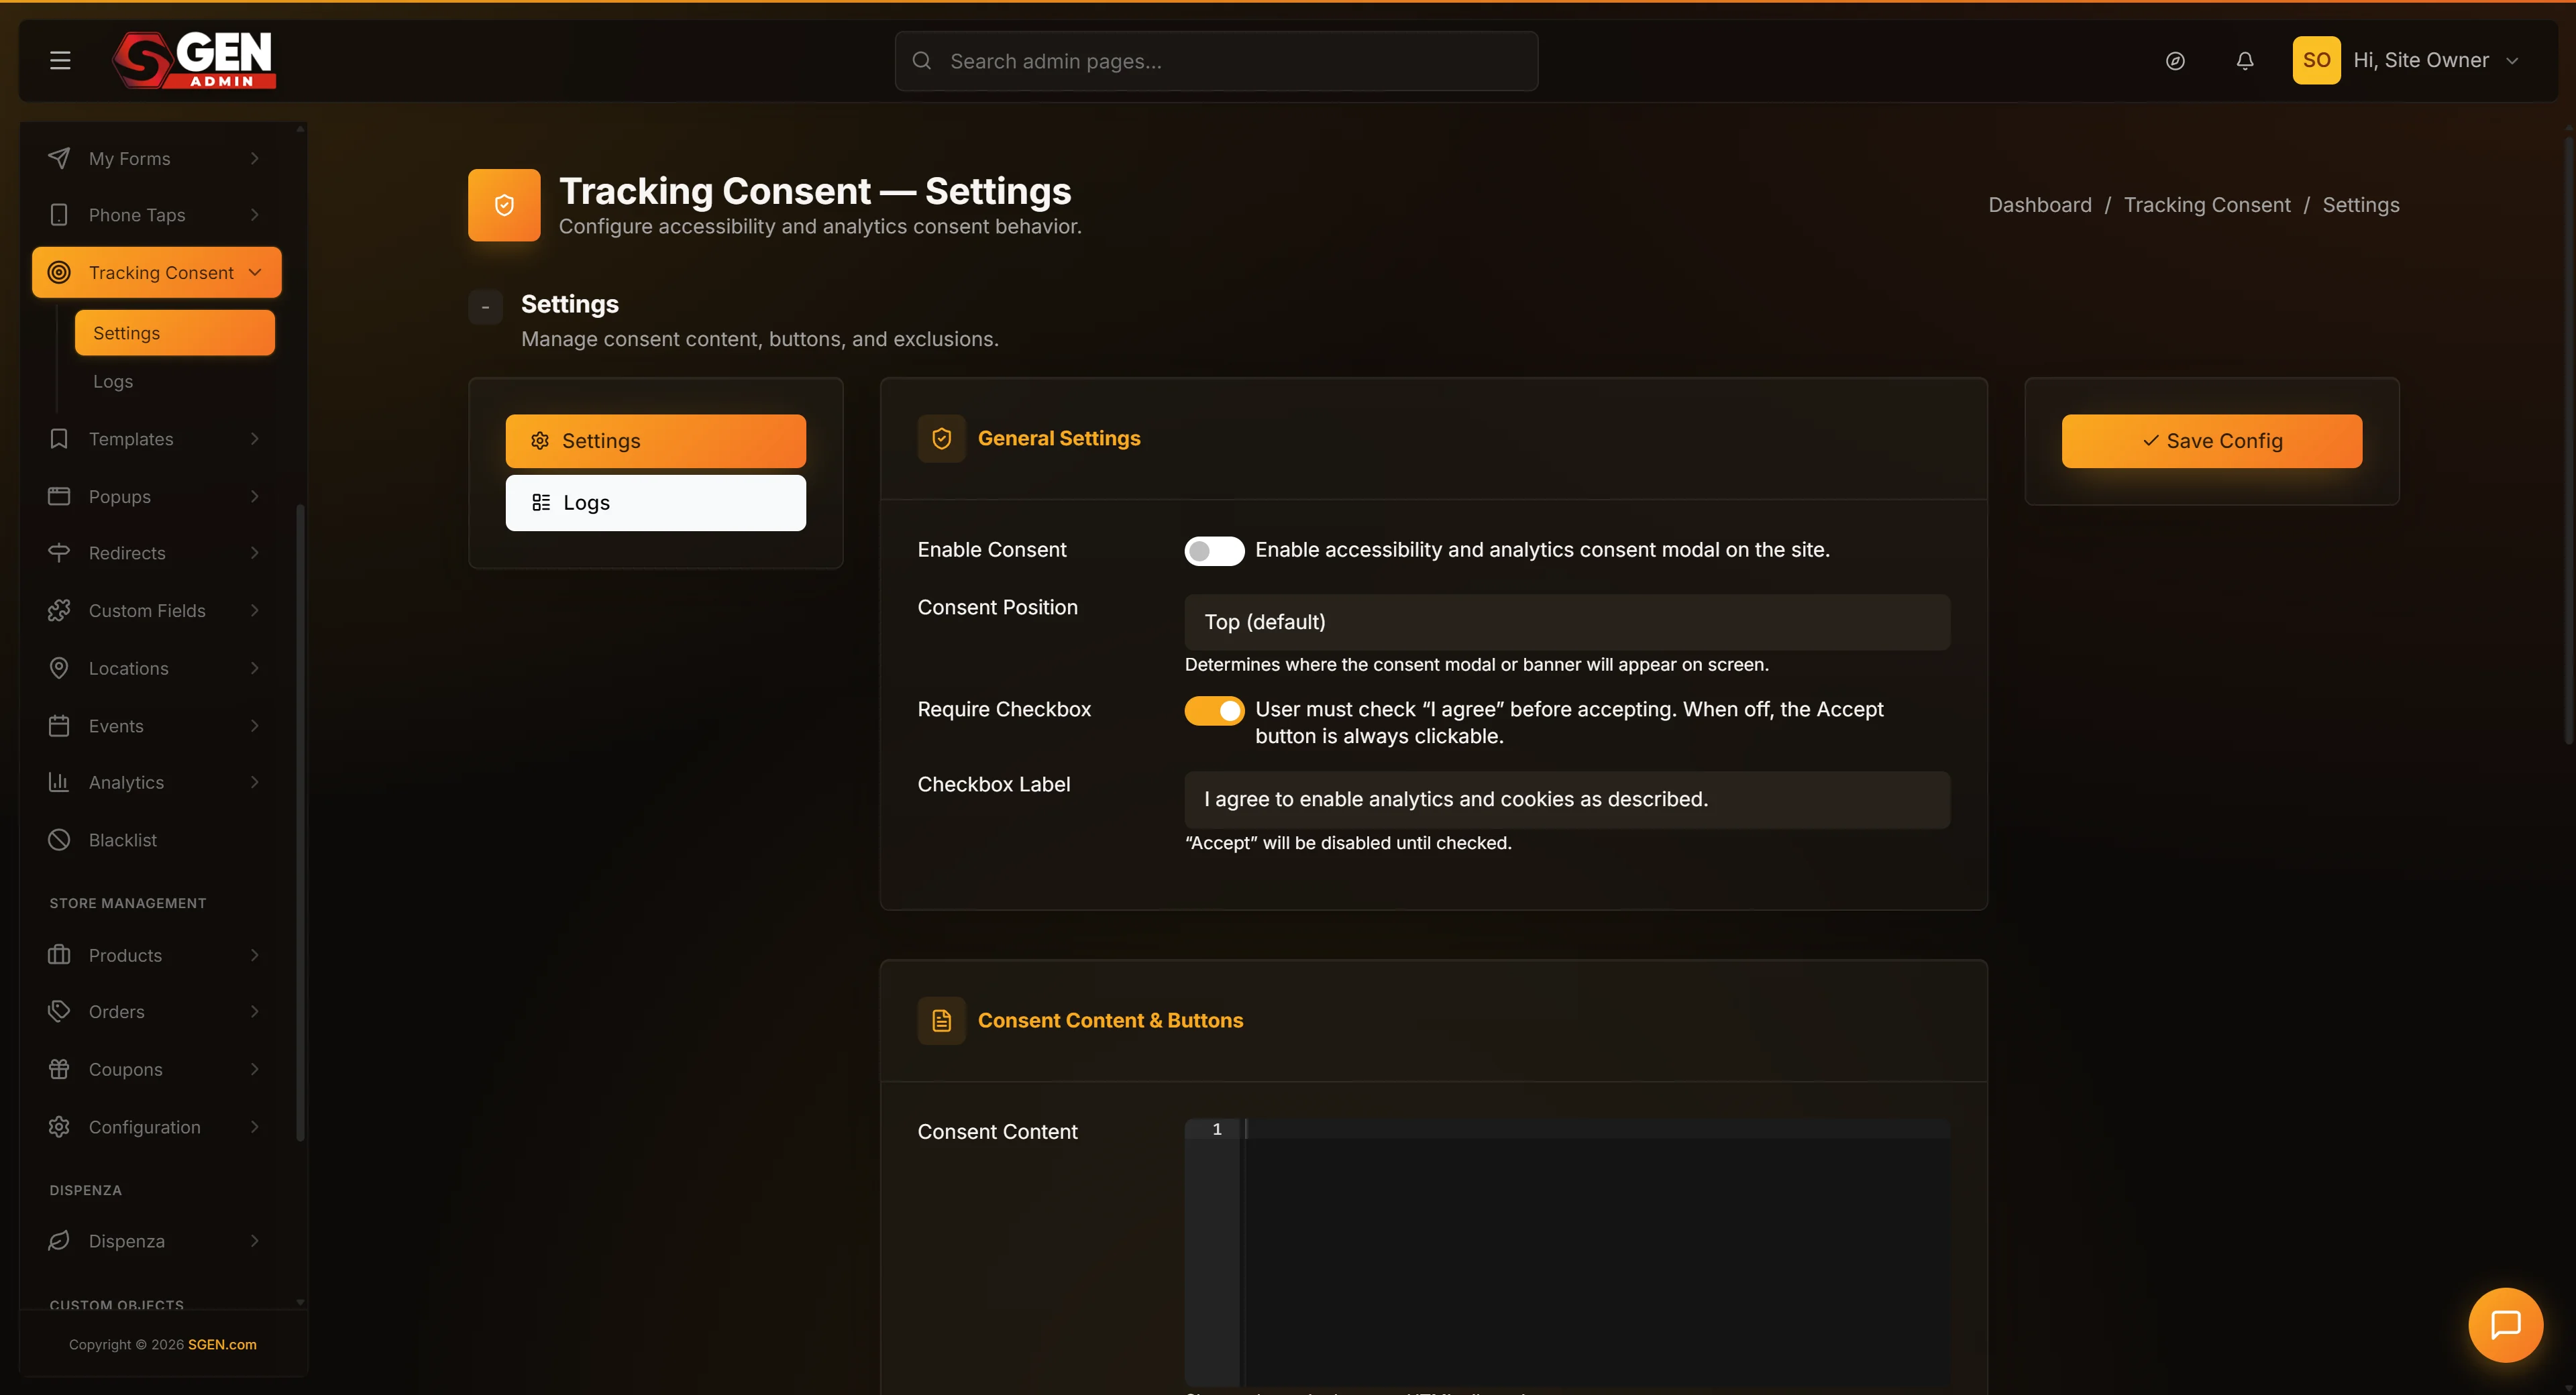The image size is (2576, 1395).
Task: Click the Save Config button
Action: click(2212, 441)
